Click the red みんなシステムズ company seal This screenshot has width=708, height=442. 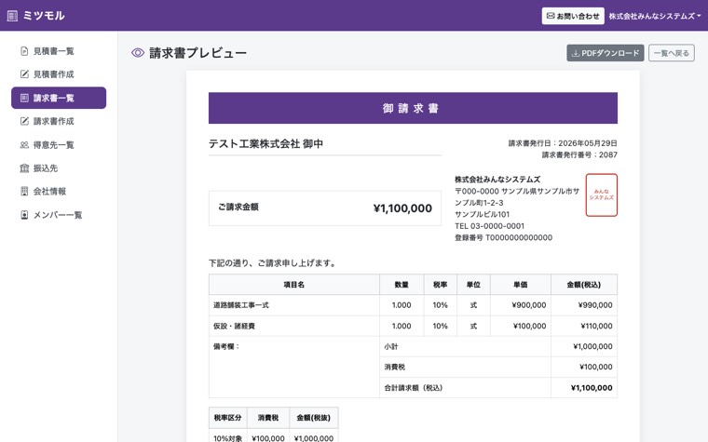click(602, 194)
